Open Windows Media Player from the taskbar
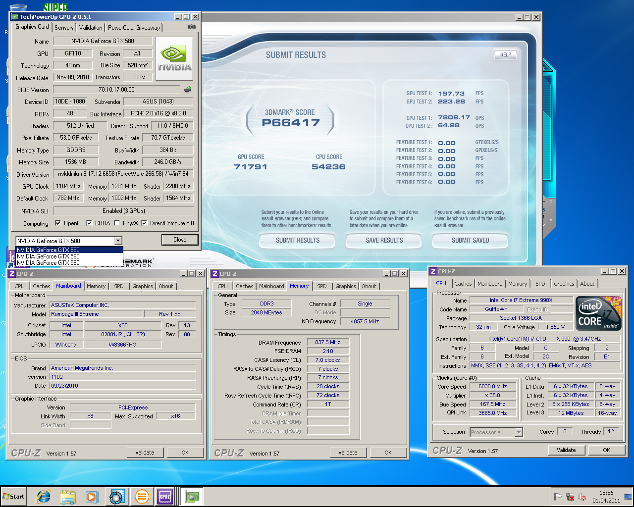 pos(92,497)
